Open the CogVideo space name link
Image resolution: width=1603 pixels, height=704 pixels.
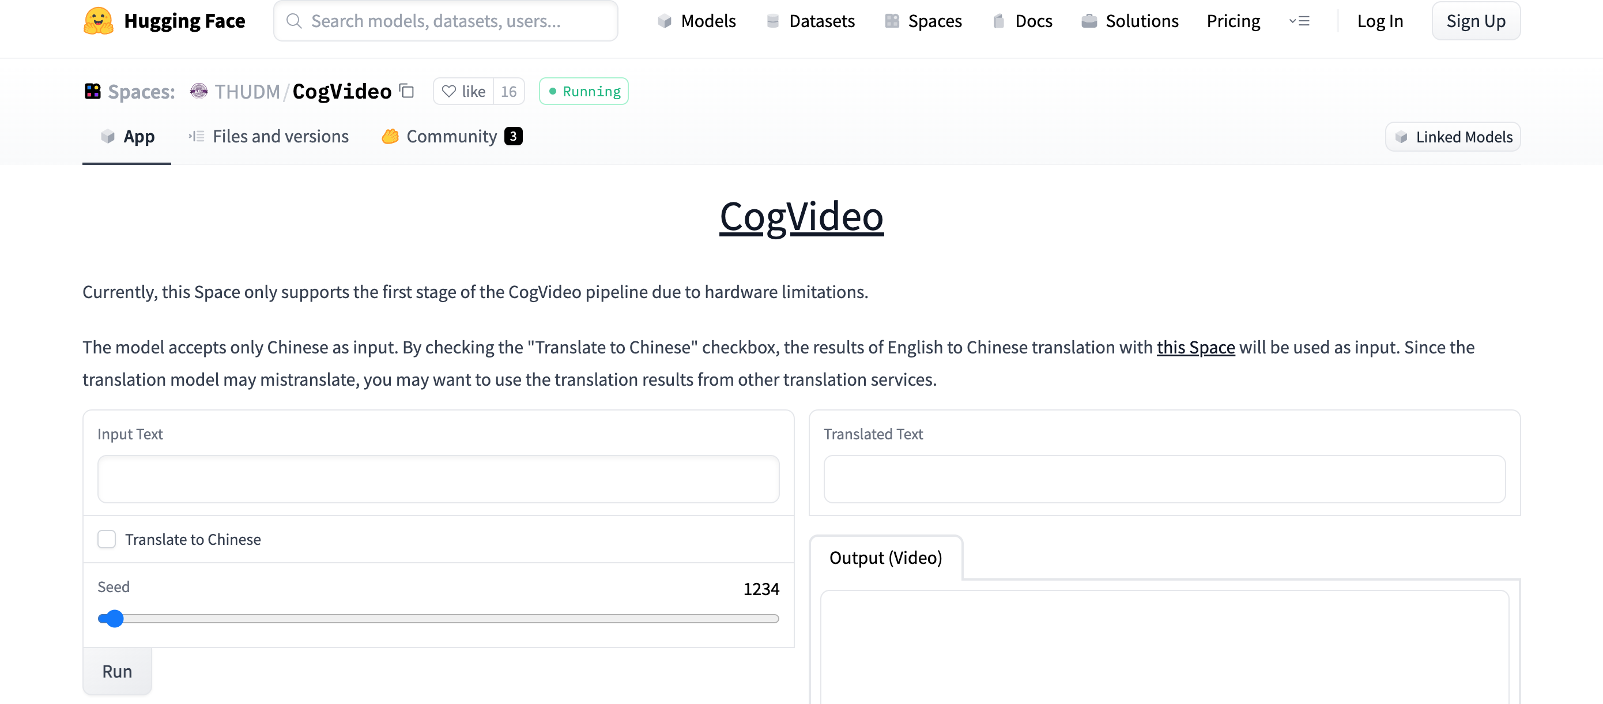pos(342,92)
